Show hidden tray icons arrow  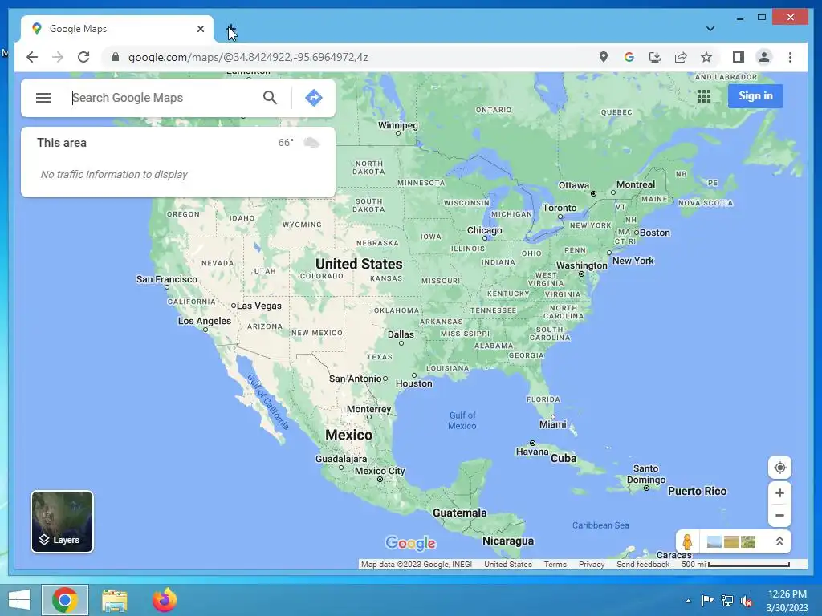point(688,601)
